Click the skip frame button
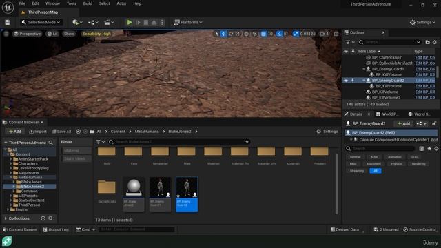 pos(138,22)
